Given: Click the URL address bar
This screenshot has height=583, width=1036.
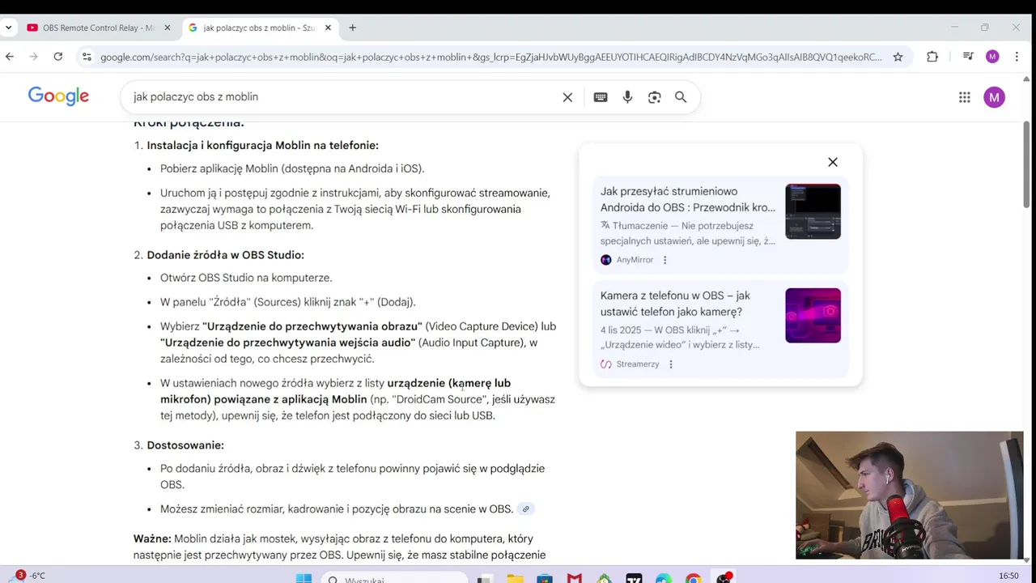Looking at the screenshot, I should 491,57.
